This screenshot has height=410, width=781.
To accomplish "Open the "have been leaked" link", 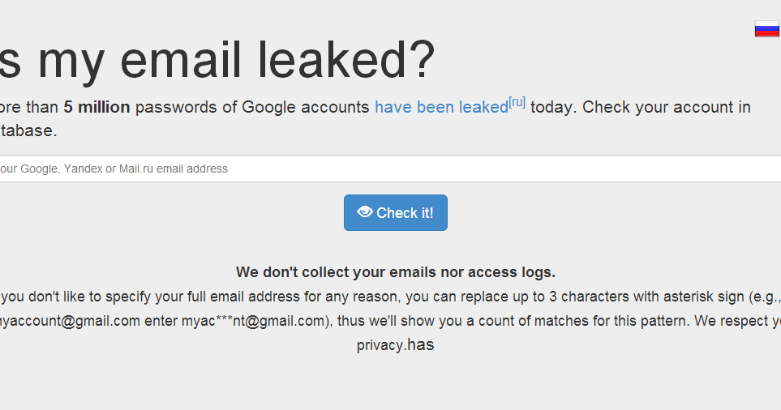I will 440,108.
